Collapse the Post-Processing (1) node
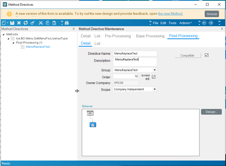Viewport: 226px width, 166px height. click(13, 43)
